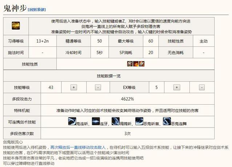Viewport: 232px width, 167px height.
Task: Click the 鬼神步 skill icon
Action: coord(16,26)
